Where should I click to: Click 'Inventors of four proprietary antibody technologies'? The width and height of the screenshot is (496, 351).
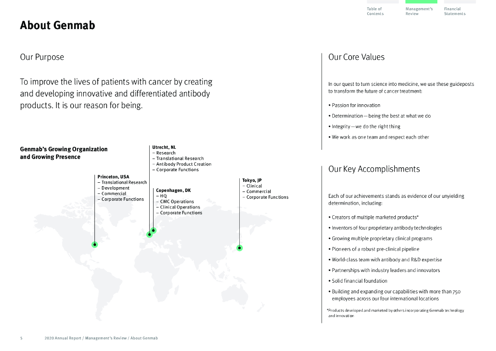coord(385,228)
